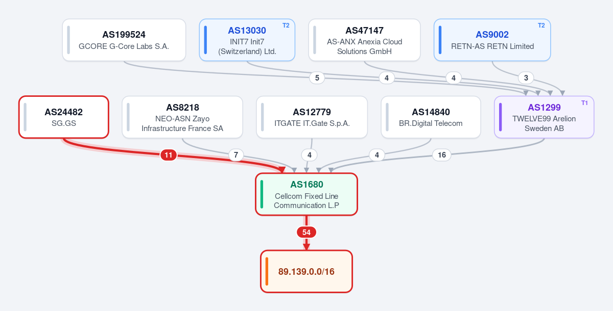Click the red edge count badge 11
613x311 pixels.
pyautogui.click(x=169, y=155)
